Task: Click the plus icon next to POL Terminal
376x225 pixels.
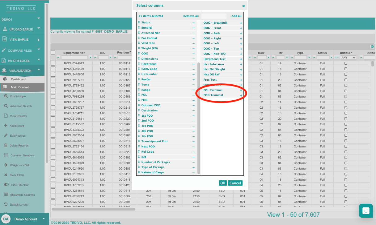Action: [241, 90]
